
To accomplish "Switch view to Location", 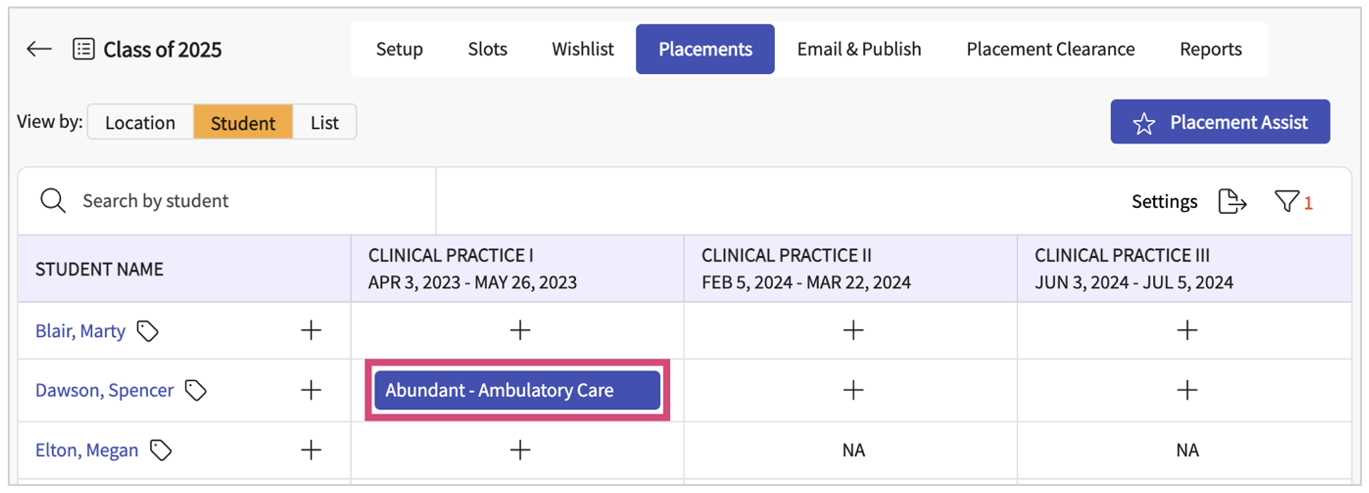I will (x=140, y=122).
